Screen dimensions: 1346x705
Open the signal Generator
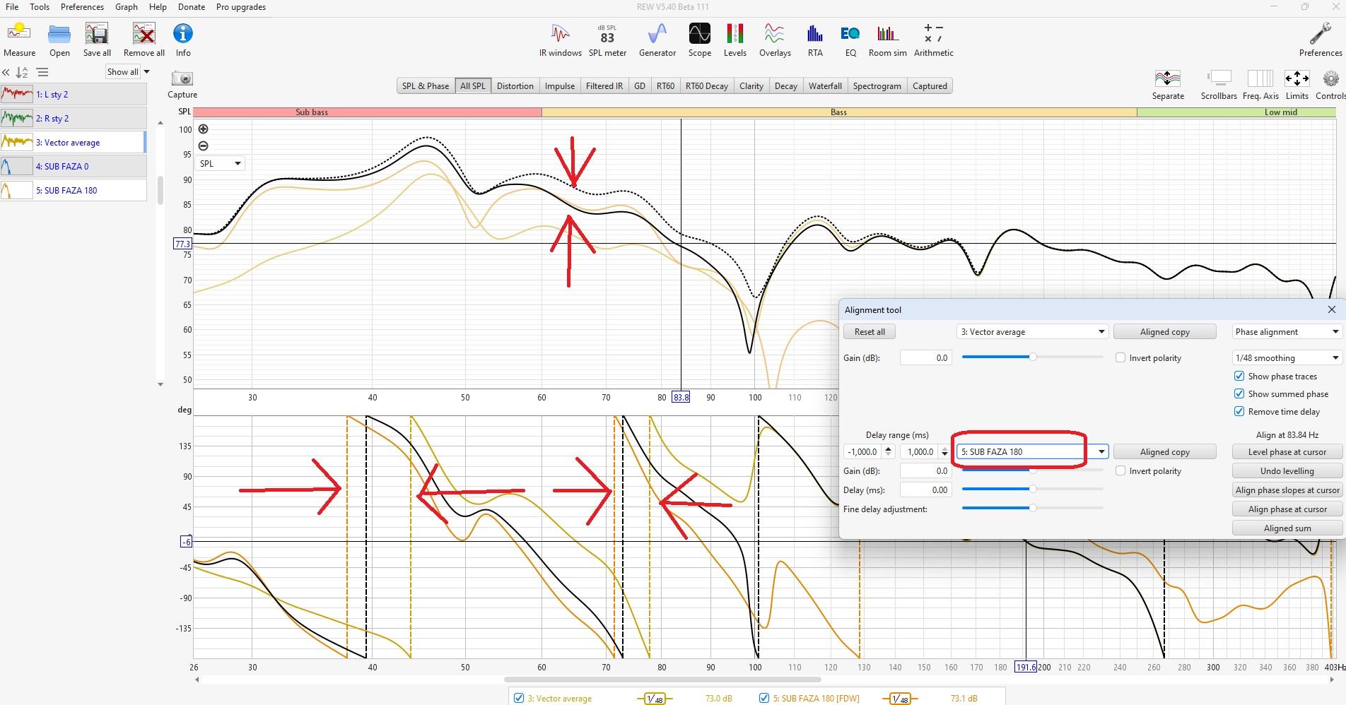pyautogui.click(x=657, y=40)
